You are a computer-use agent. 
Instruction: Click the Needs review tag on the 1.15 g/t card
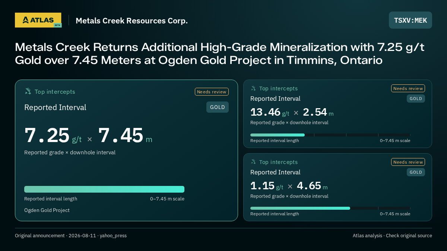click(408, 162)
